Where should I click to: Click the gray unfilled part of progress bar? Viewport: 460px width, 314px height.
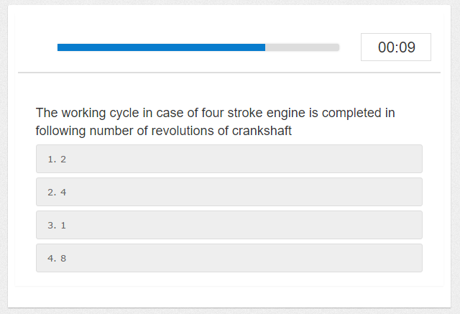(x=302, y=47)
